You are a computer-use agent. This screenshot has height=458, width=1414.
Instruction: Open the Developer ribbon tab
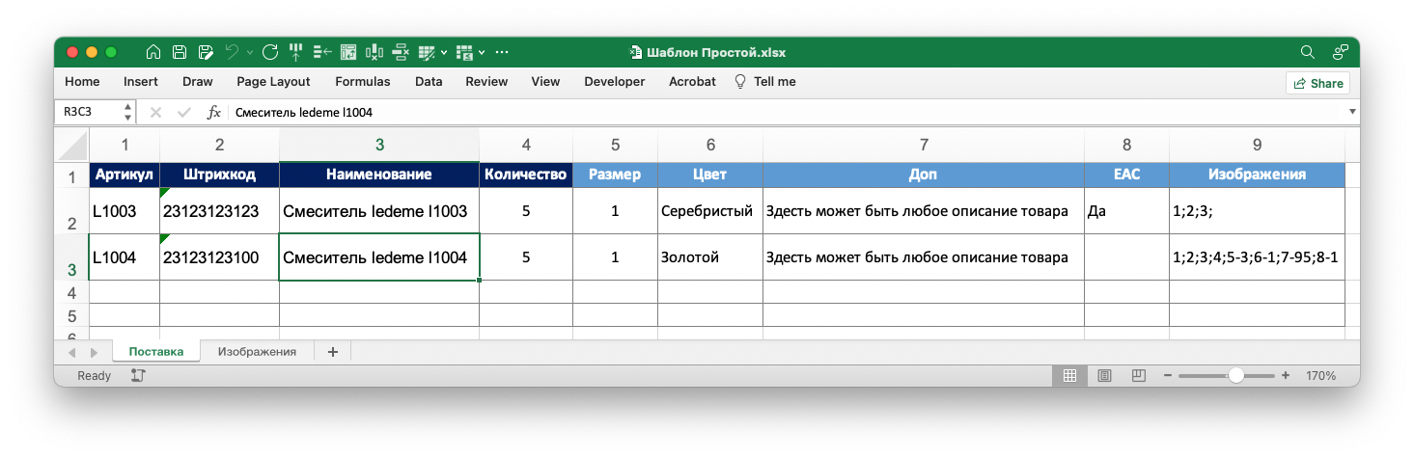click(615, 82)
